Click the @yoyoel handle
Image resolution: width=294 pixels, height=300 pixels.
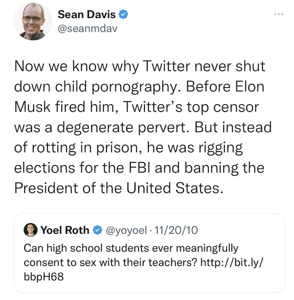click(x=126, y=230)
